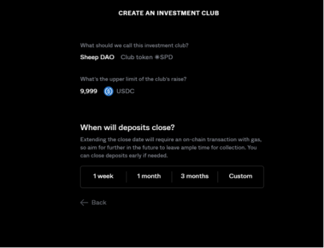Edit the Sheep DAO club name

click(97, 57)
